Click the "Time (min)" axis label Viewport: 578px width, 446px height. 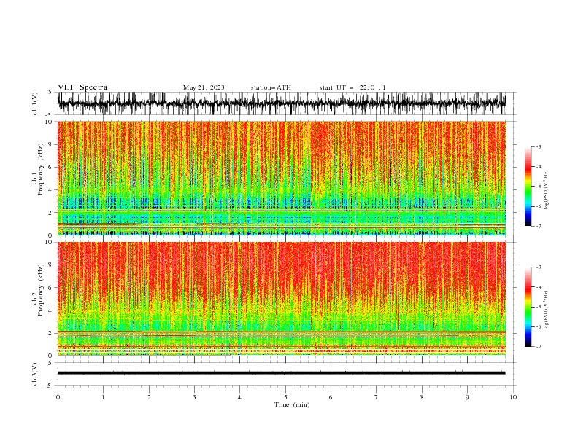[292, 404]
